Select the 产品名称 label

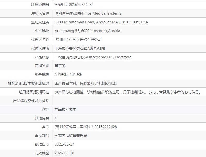point(42,57)
